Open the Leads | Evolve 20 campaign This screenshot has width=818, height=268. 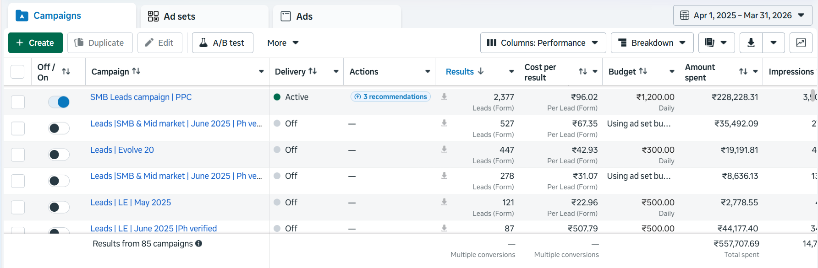pyautogui.click(x=122, y=150)
